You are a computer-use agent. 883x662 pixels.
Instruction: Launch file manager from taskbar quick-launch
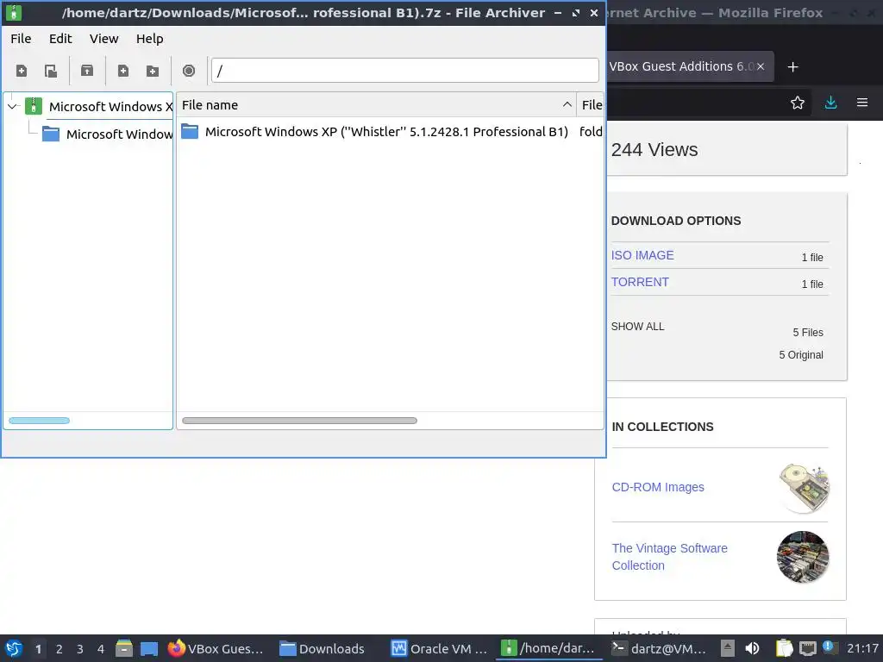[x=124, y=648]
